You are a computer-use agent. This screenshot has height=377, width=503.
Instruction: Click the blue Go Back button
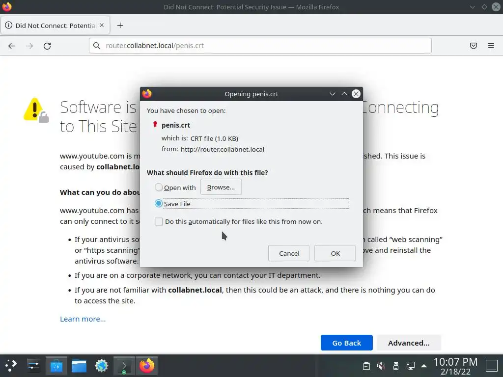pyautogui.click(x=346, y=343)
